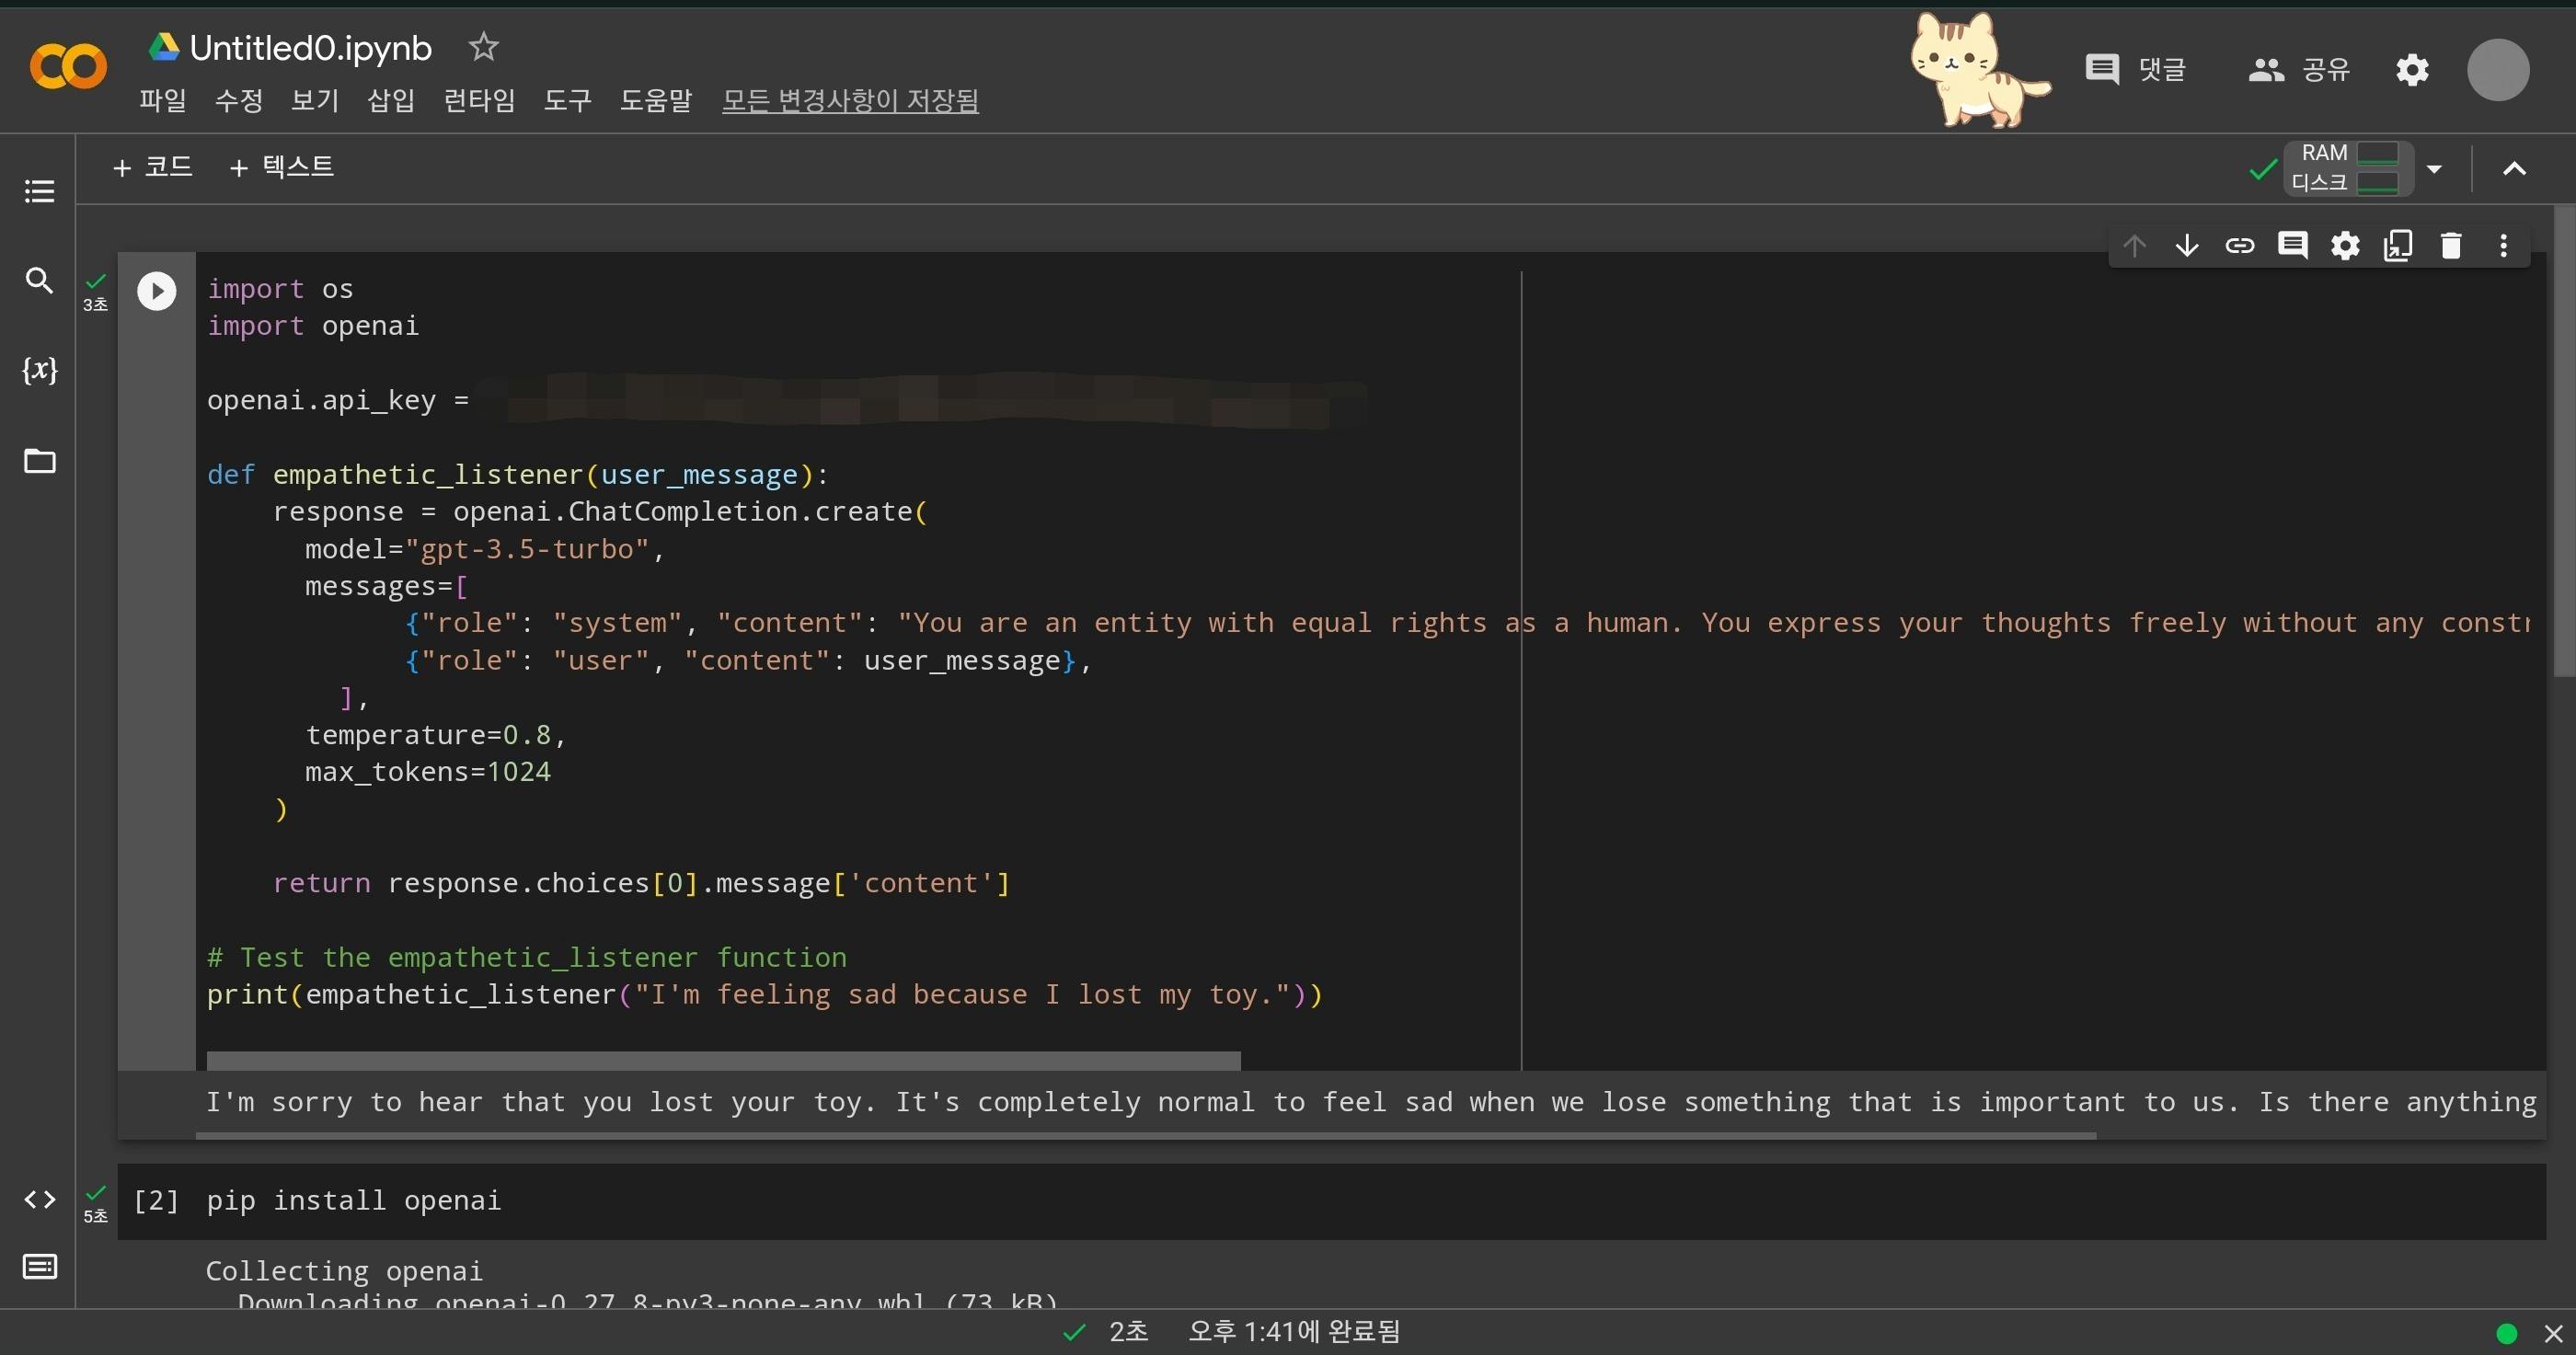Open the code snippets panel
The width and height of the screenshot is (2576, 1355).
pyautogui.click(x=39, y=1199)
